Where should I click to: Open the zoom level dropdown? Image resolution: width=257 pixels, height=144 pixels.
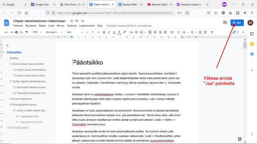point(37,32)
